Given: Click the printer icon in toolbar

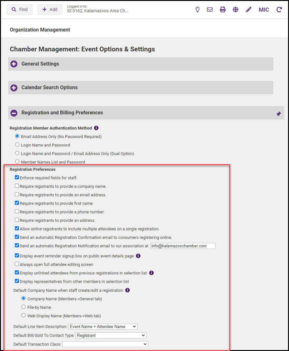Looking at the screenshot, I should coord(223,9).
